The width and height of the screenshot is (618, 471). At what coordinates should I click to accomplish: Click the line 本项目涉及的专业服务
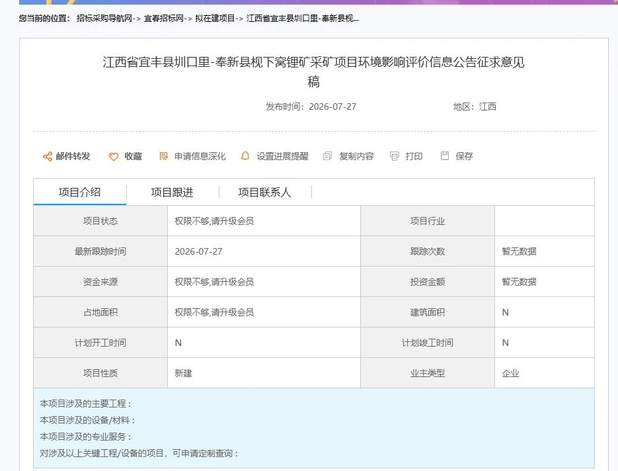click(85, 437)
